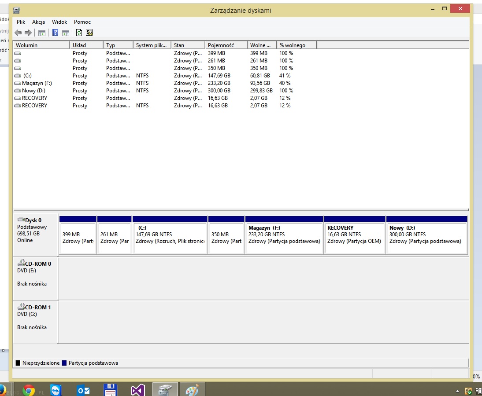Screen dimensions: 482x396
Task: Sort by the Wolumin column header
Action: click(x=41, y=45)
